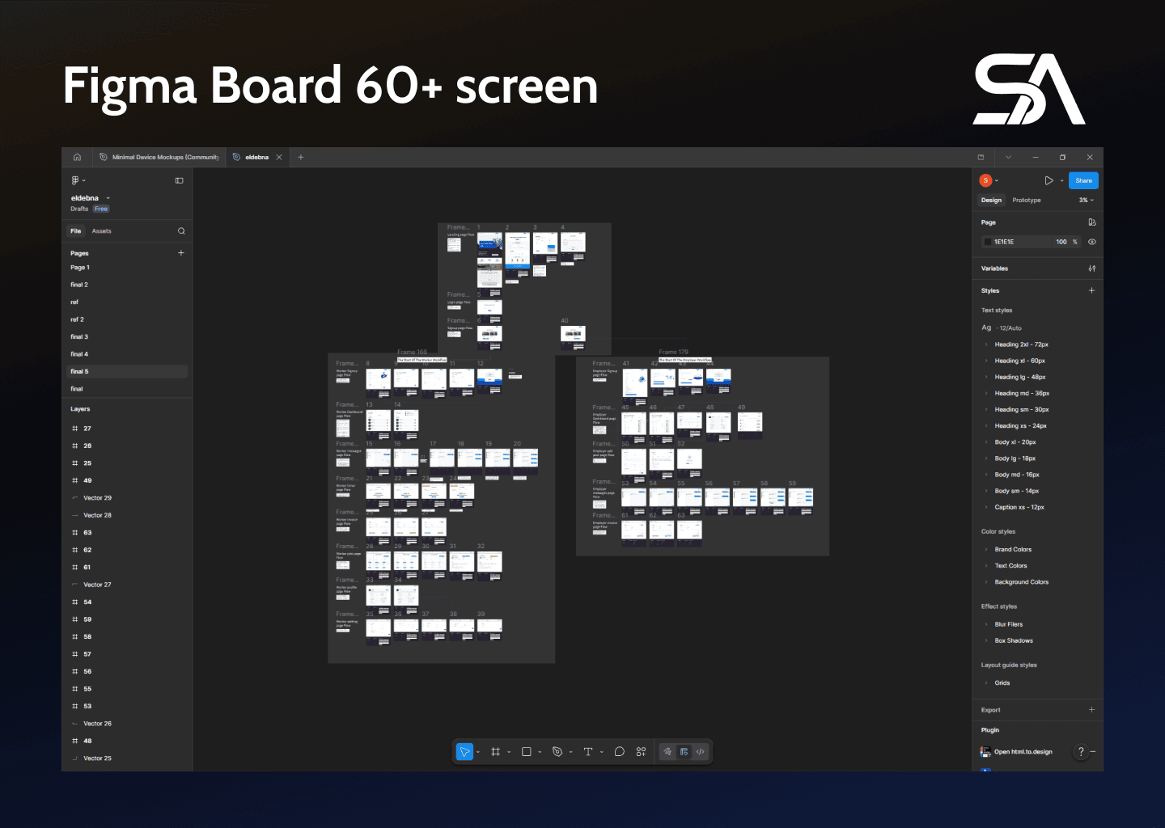Open Present options dropdown arrow
Viewport: 1165px width, 828px height.
click(x=1062, y=180)
